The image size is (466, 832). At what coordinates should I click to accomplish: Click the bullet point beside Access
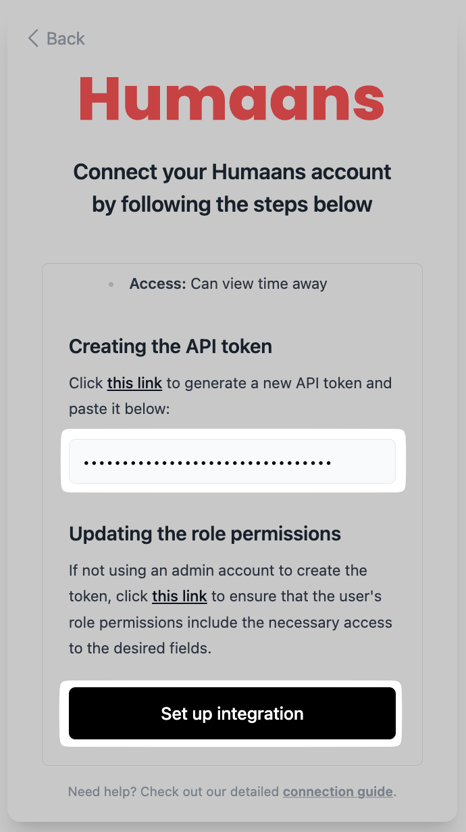tap(111, 285)
